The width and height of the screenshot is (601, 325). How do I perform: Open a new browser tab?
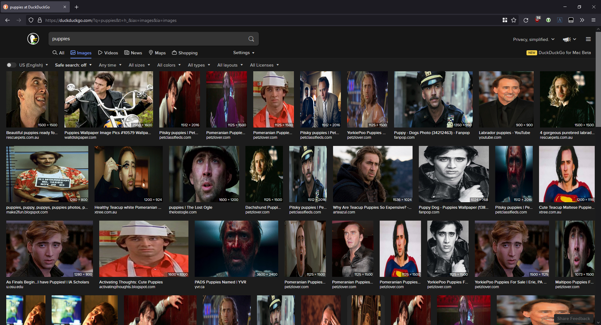click(77, 7)
